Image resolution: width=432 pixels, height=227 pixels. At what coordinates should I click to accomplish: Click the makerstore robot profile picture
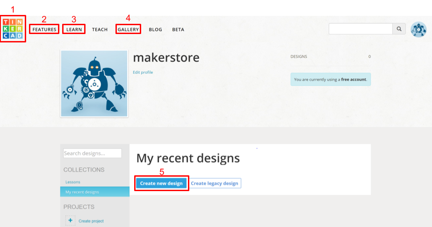pyautogui.click(x=94, y=83)
